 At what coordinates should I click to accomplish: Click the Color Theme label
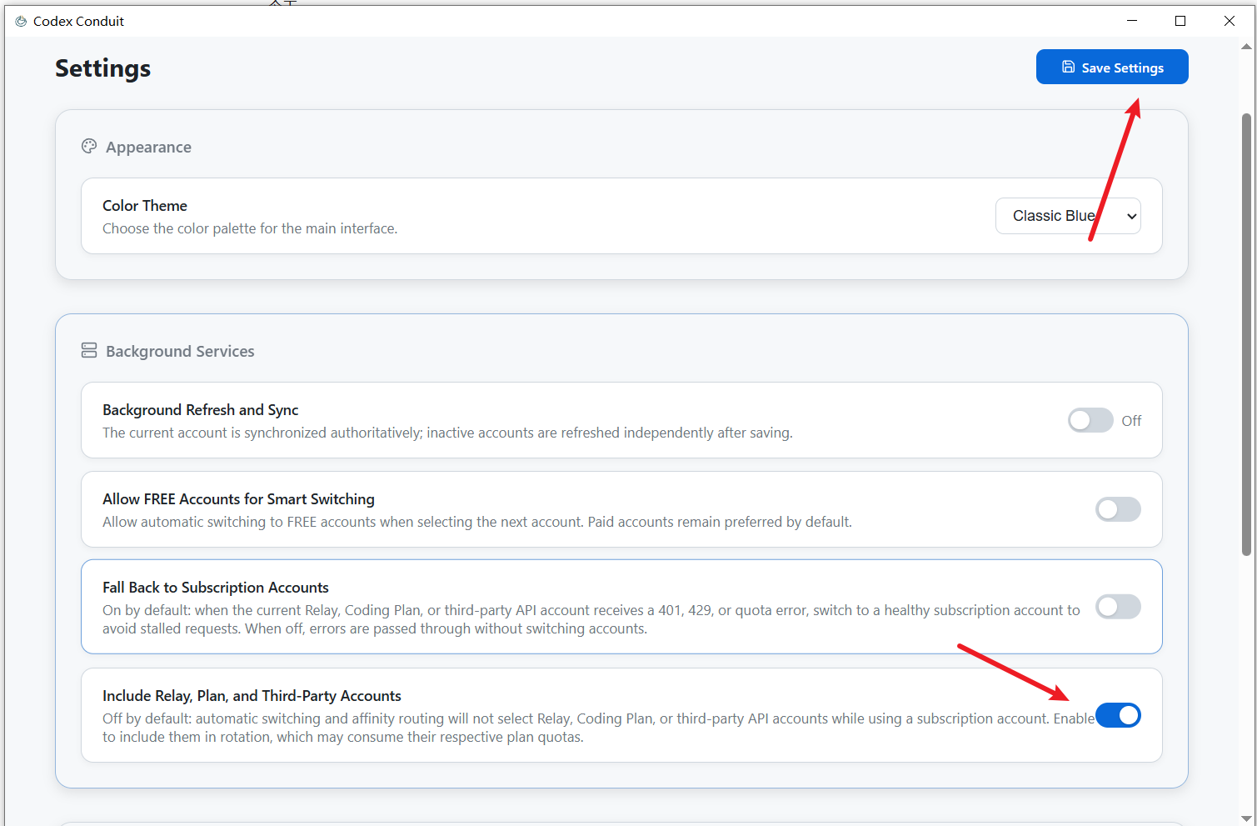[145, 206]
